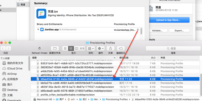The width and height of the screenshot is (202, 101).
Task: Switch Finder to column view
Action: point(77,48)
